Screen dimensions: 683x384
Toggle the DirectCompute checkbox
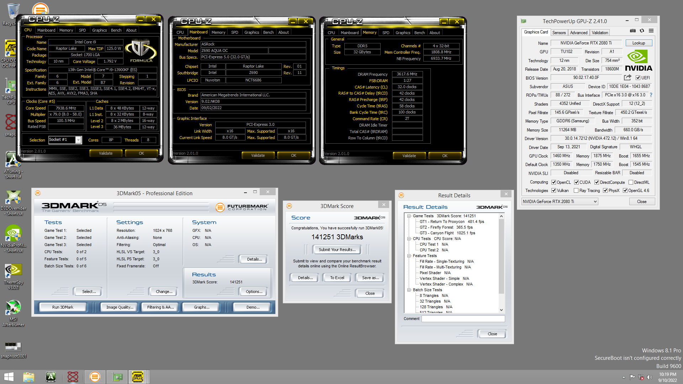pos(597,182)
